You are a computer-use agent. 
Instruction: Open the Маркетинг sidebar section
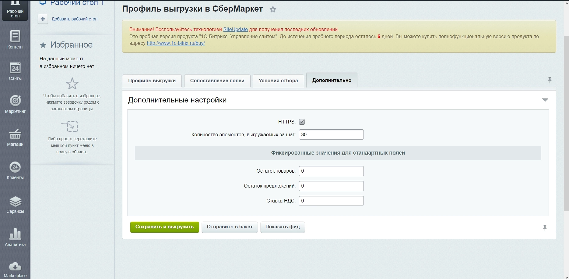tap(15, 104)
